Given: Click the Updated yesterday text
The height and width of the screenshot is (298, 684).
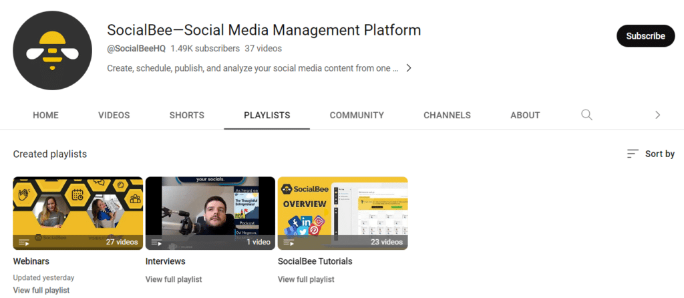Looking at the screenshot, I should click(43, 277).
